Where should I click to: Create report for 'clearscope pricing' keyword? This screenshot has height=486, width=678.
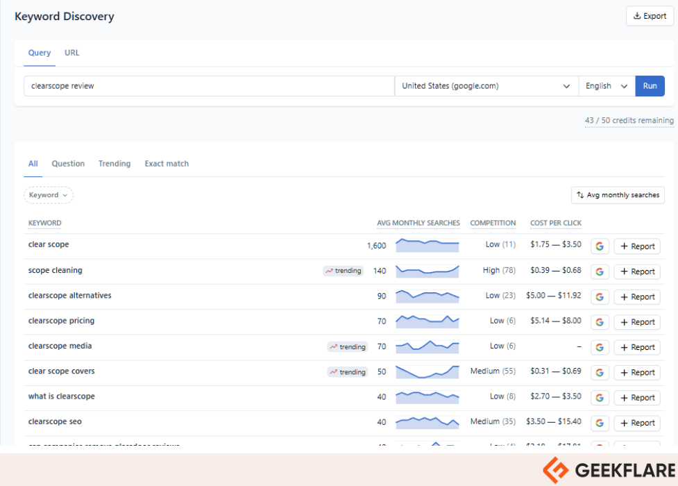pos(637,322)
